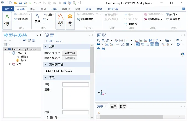Click the zoom in icon in graphics toolbar
Image resolution: width=188 pixels, height=121 pixels.
point(98,40)
